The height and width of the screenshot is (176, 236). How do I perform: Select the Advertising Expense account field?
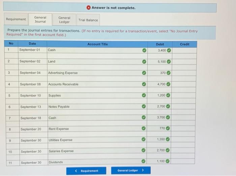click(x=97, y=73)
